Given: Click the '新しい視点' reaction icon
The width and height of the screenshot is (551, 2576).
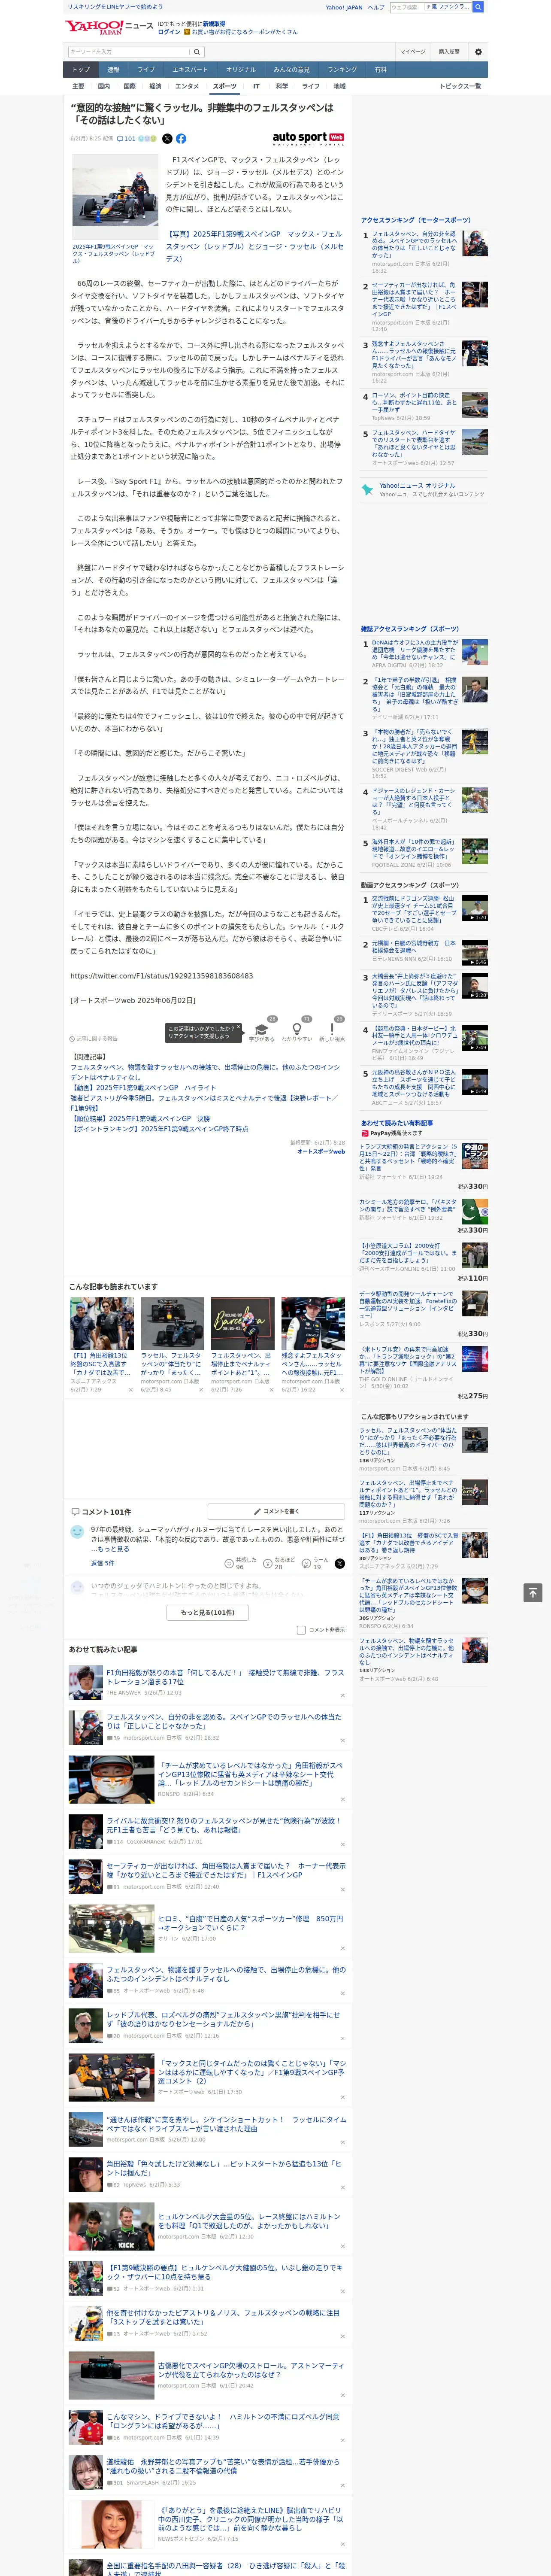Looking at the screenshot, I should pyautogui.click(x=332, y=1029).
